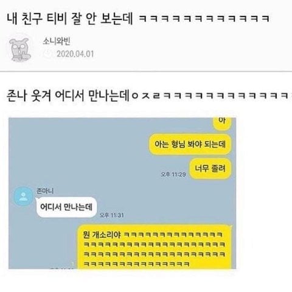
Task: Click the 존나 웃겨 어디서 만나는데 body text
Action: (68, 96)
